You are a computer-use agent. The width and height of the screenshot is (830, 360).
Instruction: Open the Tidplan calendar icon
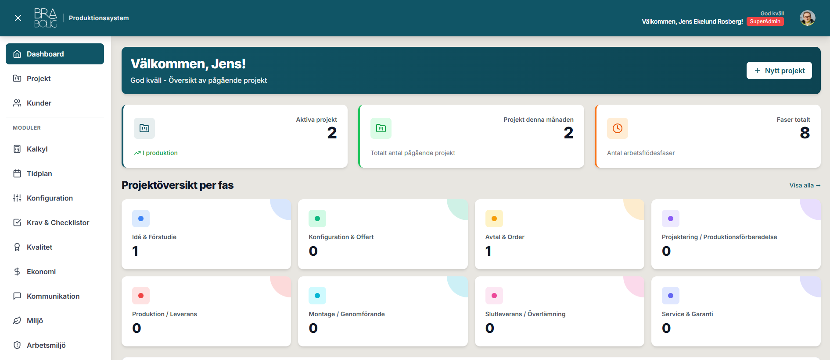click(x=17, y=173)
